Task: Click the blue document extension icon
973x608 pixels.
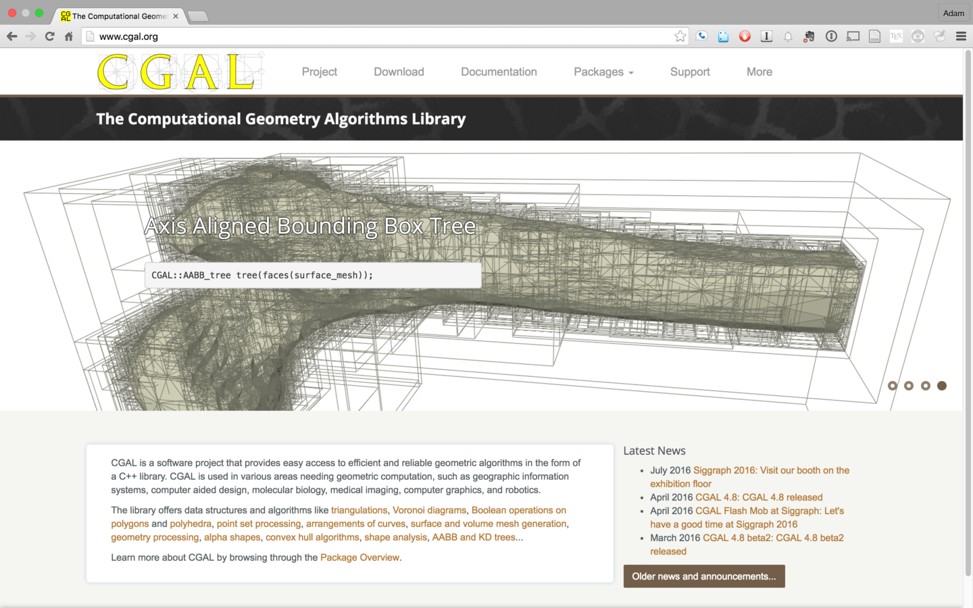Action: (723, 36)
